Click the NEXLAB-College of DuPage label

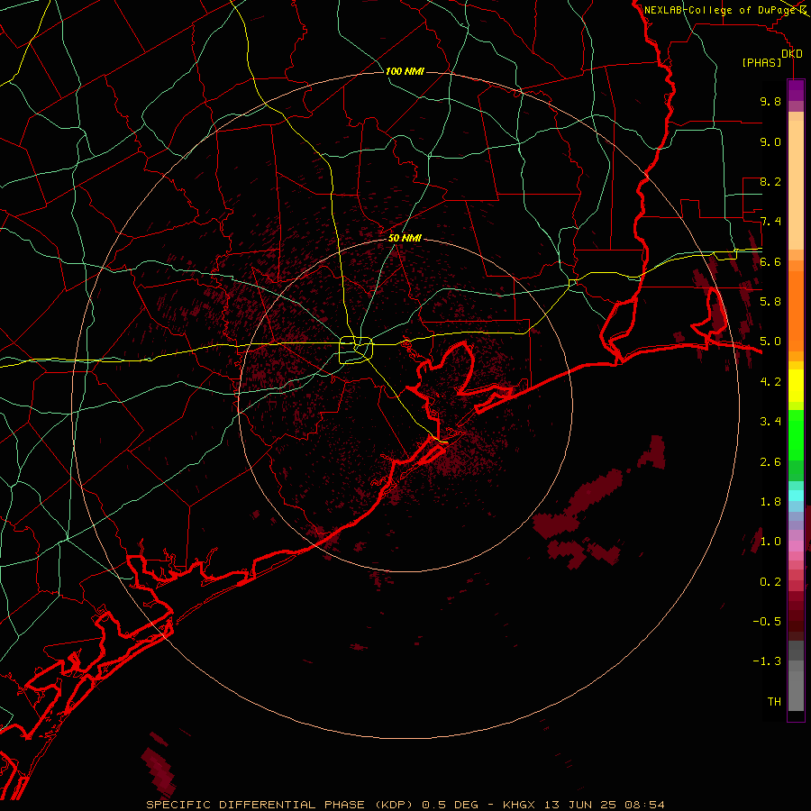coord(721,10)
